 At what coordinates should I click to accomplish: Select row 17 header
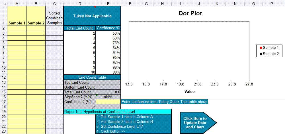[3, 102]
